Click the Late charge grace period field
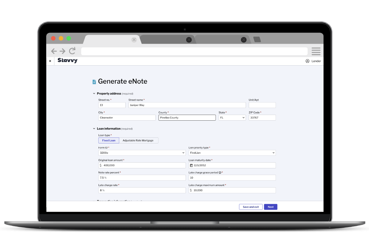 tap(232, 178)
